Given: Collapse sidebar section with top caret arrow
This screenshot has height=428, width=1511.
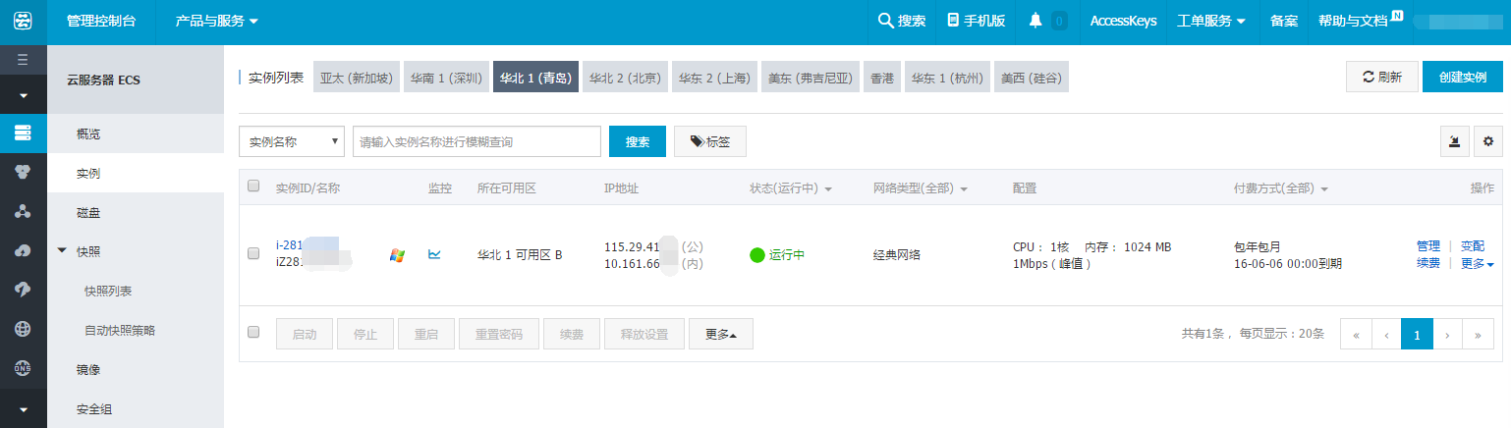Looking at the screenshot, I should click(23, 95).
